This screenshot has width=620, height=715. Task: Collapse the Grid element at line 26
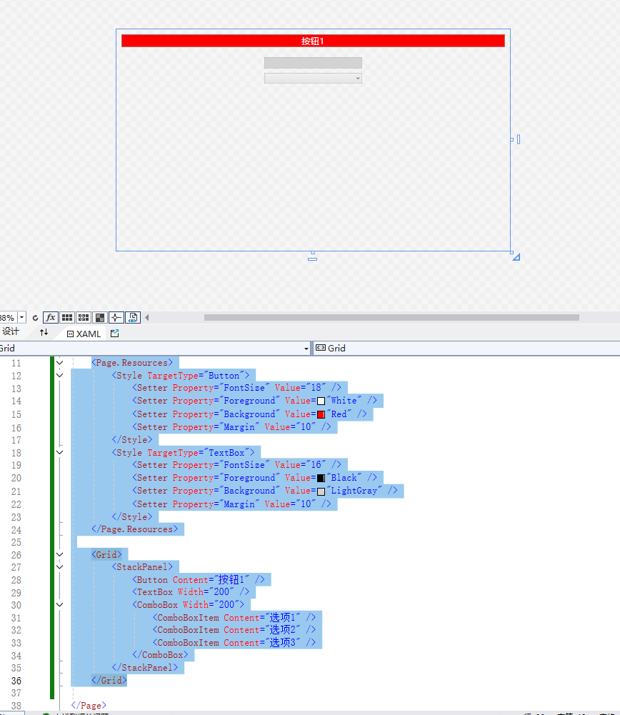(60, 555)
